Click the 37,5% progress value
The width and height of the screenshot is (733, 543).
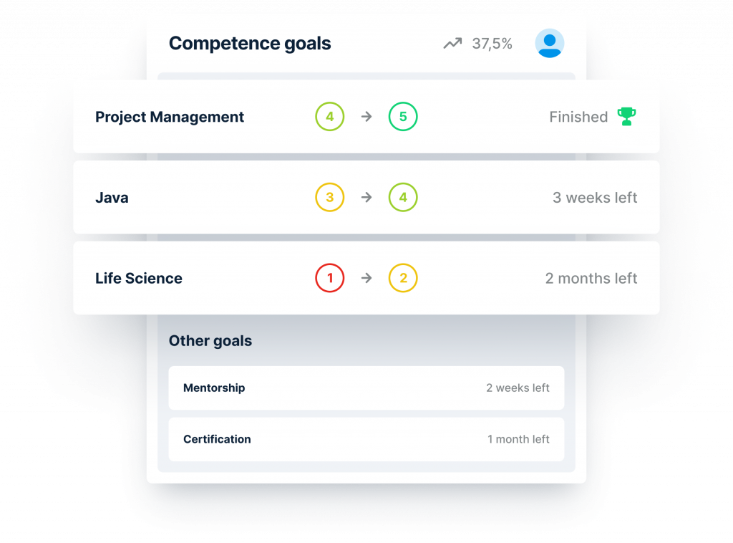click(x=492, y=44)
